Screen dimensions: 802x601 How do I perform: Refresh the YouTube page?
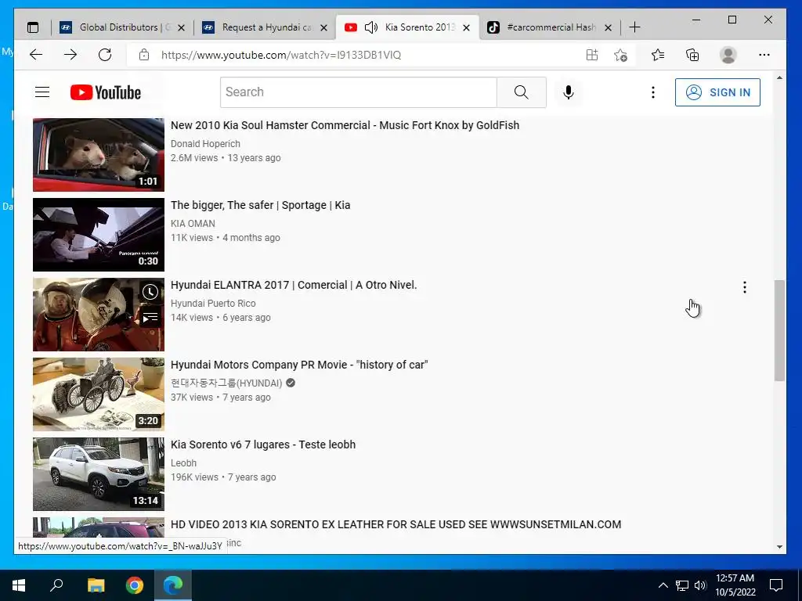(x=105, y=55)
